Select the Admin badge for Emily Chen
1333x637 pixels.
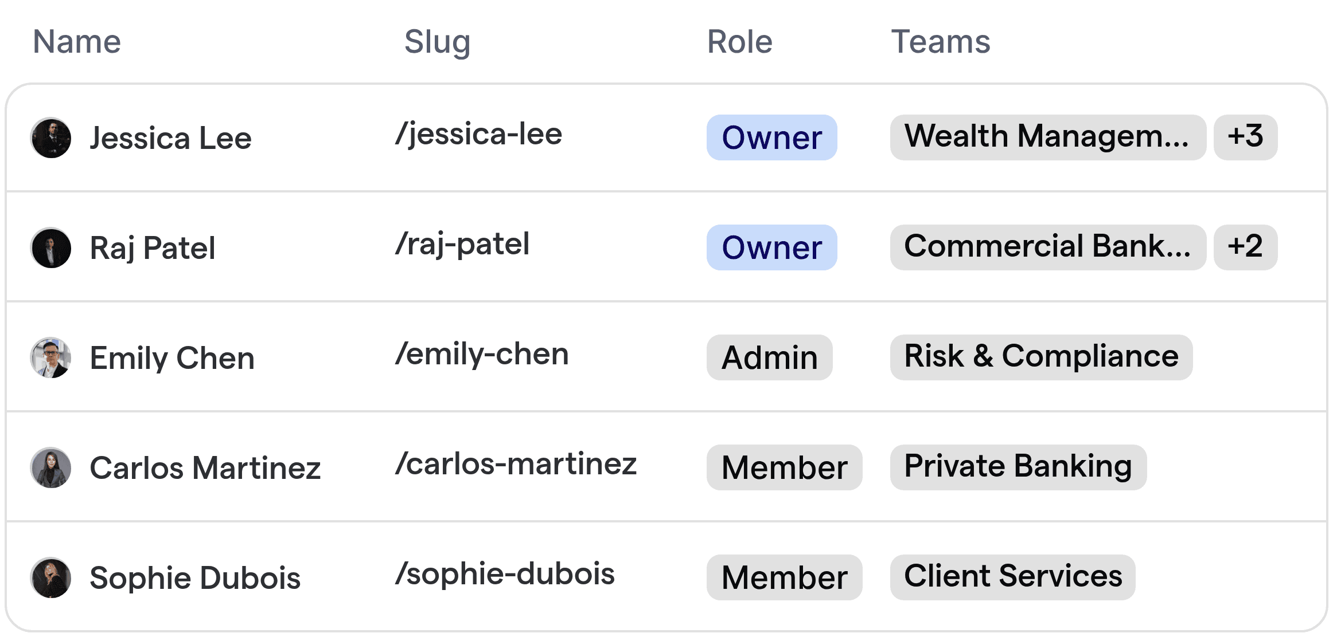tap(769, 357)
